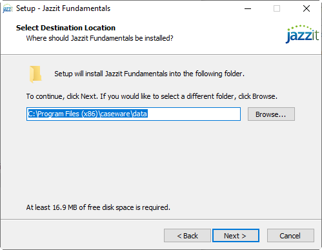Continue with the Next > button
Viewport: 322px width, 250px height.
point(236,236)
